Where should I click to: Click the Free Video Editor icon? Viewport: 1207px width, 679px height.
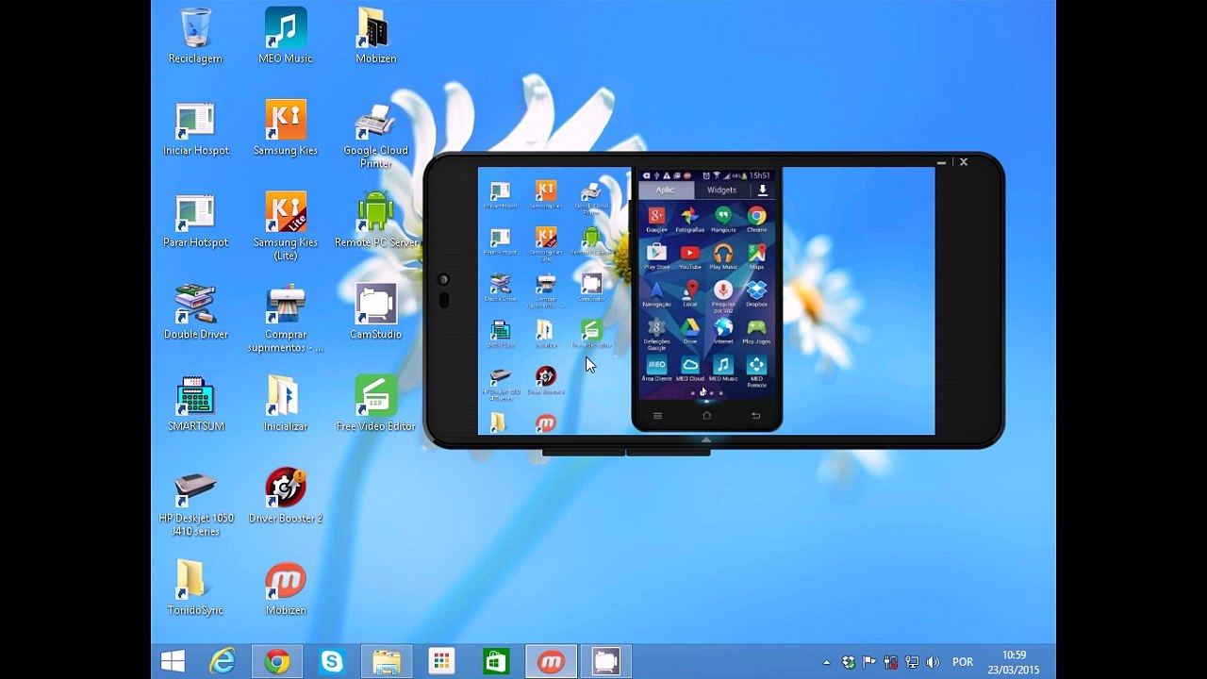[x=375, y=404]
